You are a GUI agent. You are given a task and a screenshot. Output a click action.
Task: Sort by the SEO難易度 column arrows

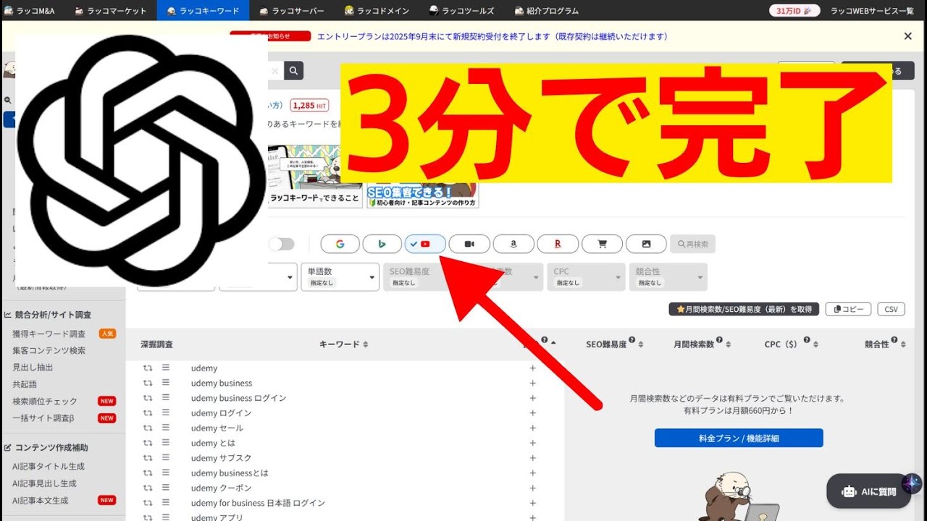point(641,345)
